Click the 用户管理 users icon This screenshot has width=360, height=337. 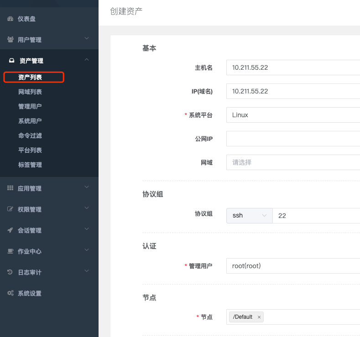click(10, 40)
